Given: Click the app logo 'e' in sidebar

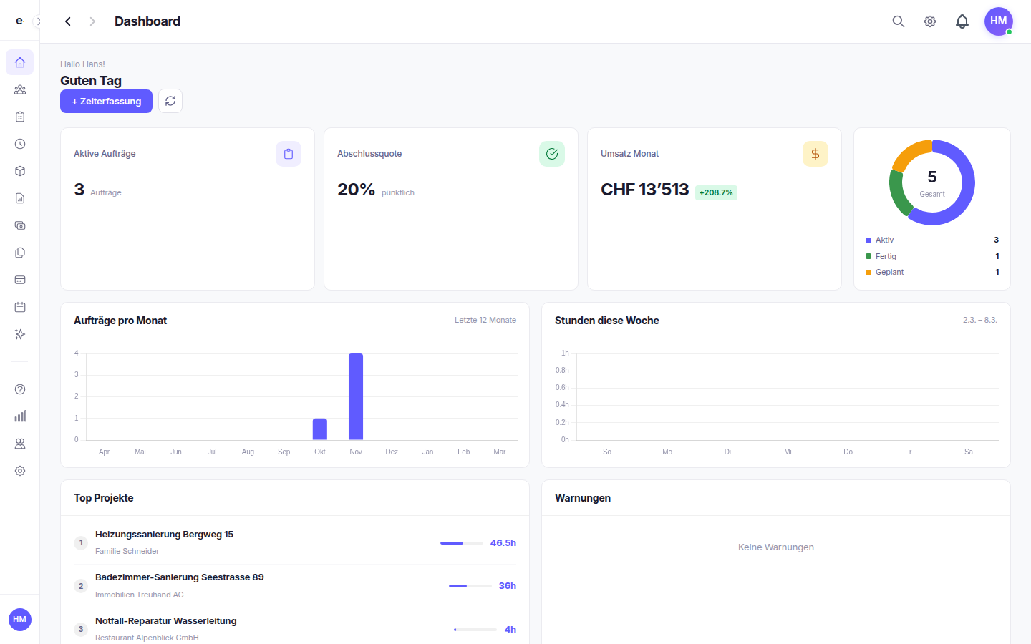Looking at the screenshot, I should tap(19, 21).
